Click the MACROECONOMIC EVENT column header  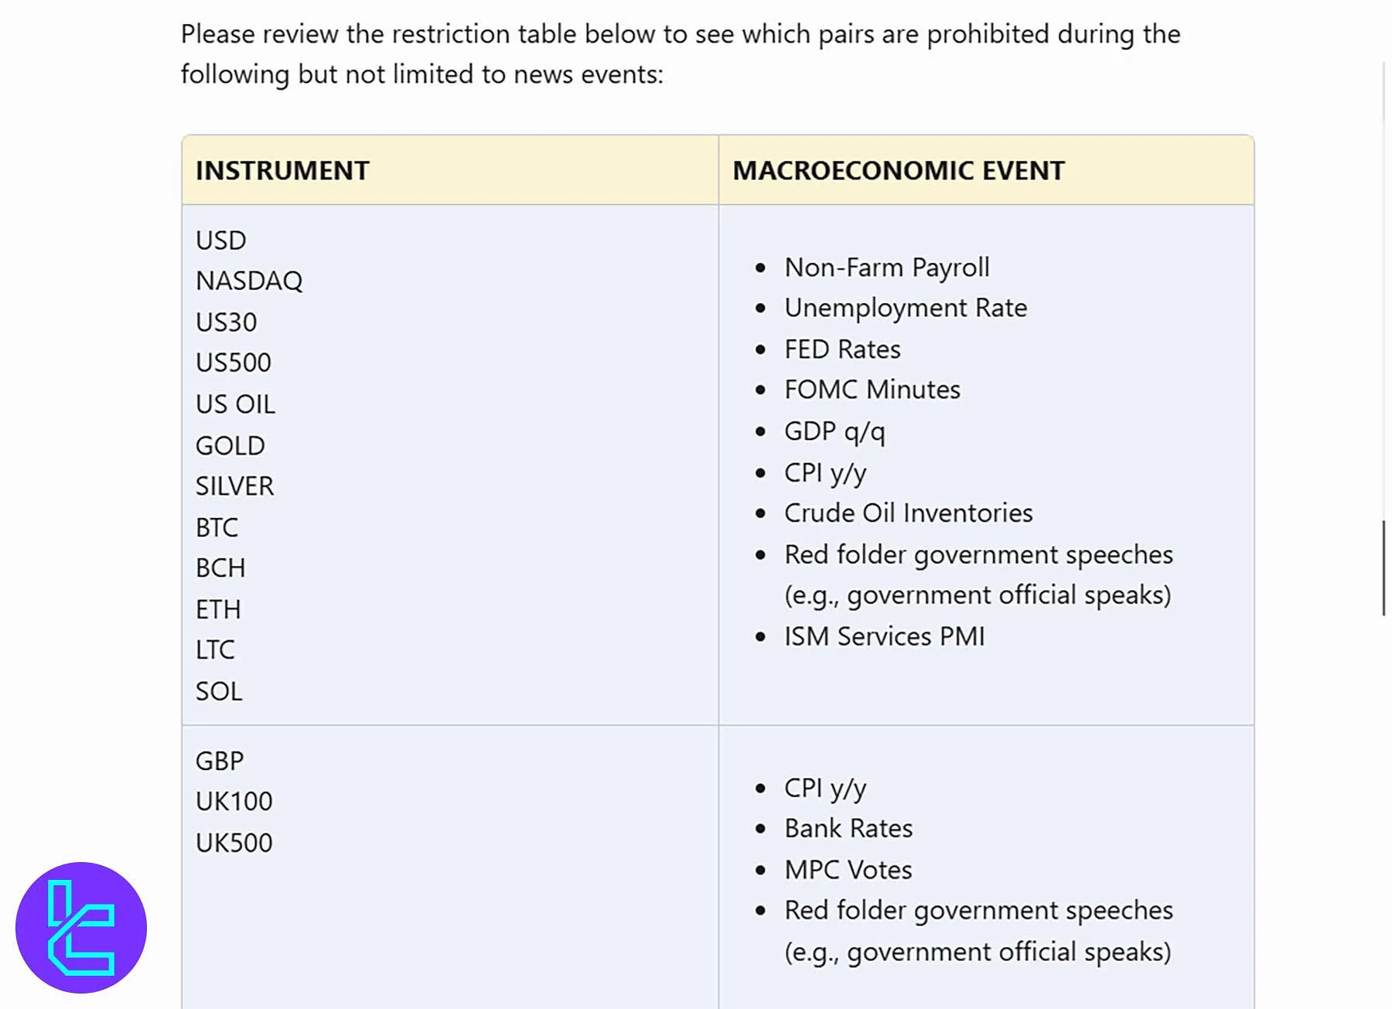(898, 171)
